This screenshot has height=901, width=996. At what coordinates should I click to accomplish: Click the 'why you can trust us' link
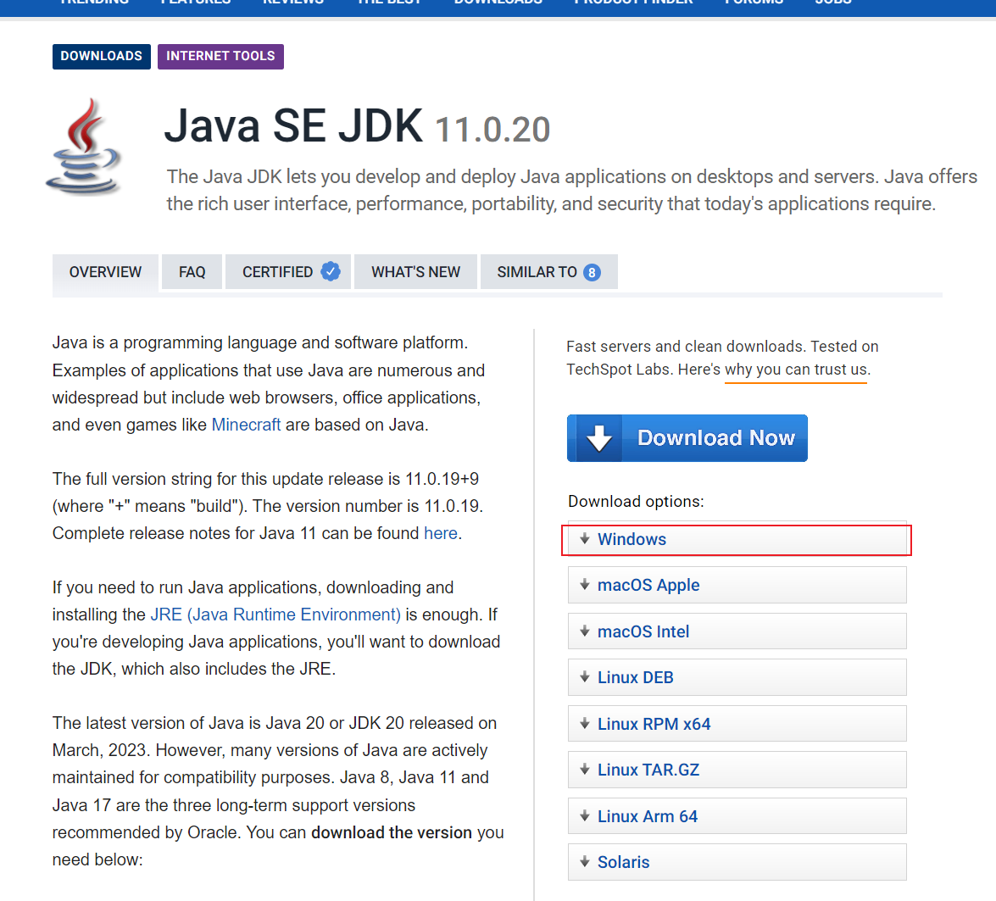click(x=797, y=370)
